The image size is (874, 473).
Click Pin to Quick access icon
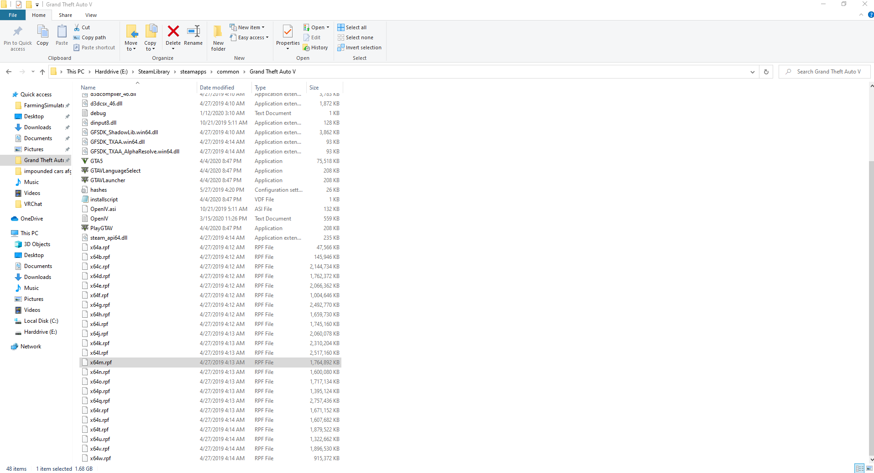coord(18,32)
